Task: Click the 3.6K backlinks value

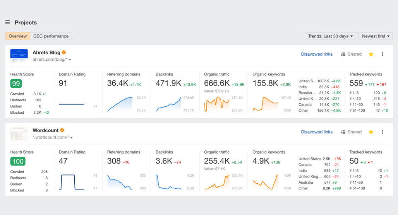Action: click(164, 161)
